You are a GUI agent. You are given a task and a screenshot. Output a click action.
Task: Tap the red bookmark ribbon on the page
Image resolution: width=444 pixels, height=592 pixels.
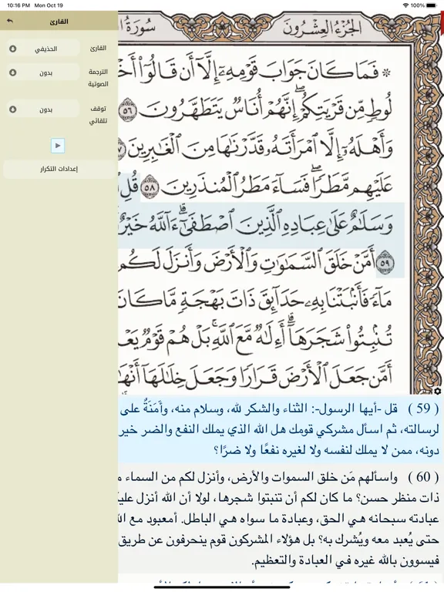point(442,22)
